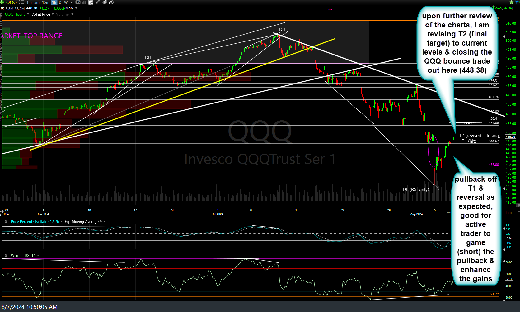Click the Aug 2024 date axis label
Screen dimensions: 520x312
(x=416, y=214)
